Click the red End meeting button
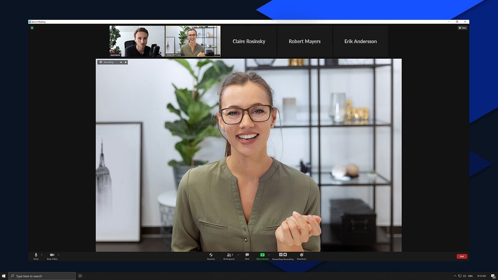This screenshot has height=280, width=498. [x=462, y=256]
